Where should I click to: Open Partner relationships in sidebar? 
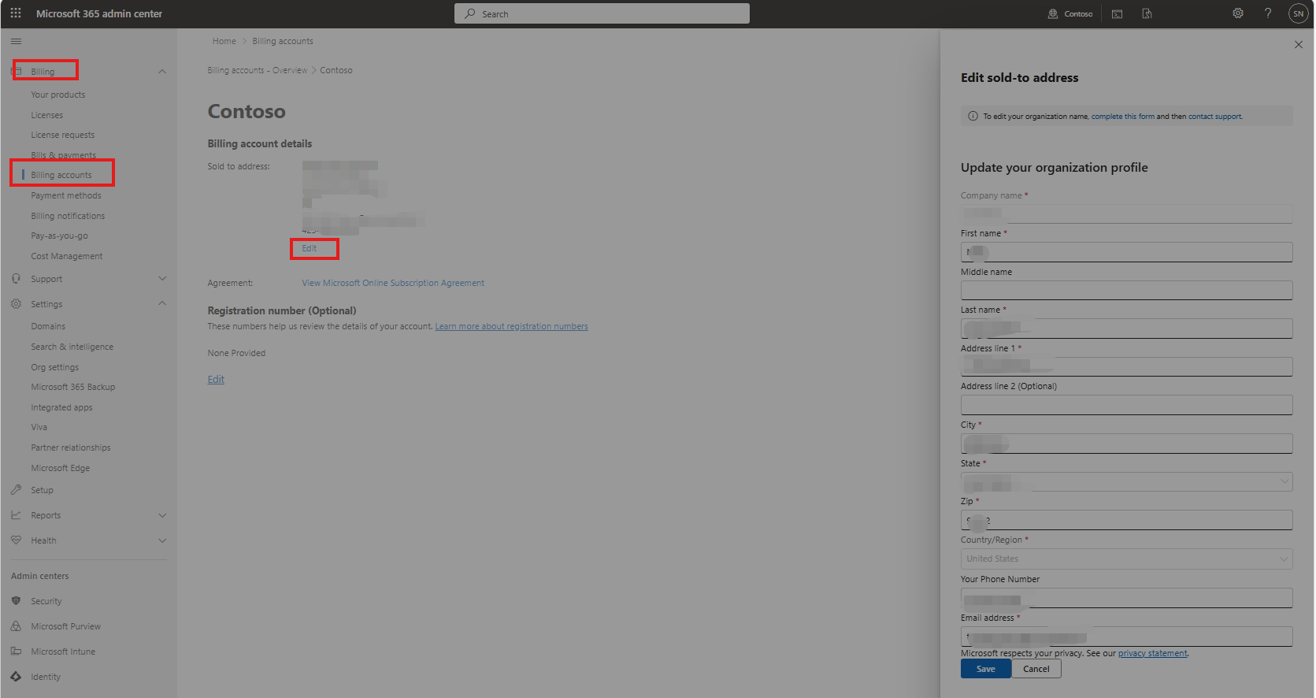[71, 447]
